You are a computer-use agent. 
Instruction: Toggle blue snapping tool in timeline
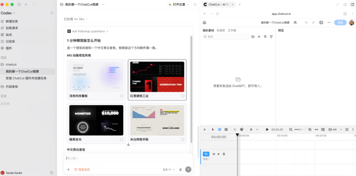pyautogui.click(x=220, y=130)
